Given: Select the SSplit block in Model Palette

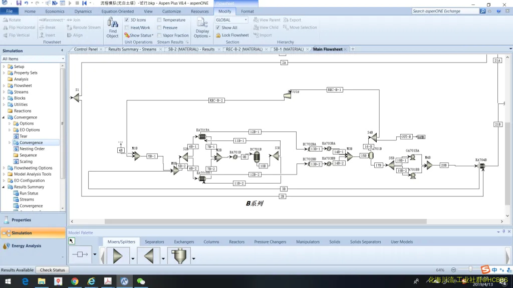Looking at the screenshot, I should [x=179, y=255].
